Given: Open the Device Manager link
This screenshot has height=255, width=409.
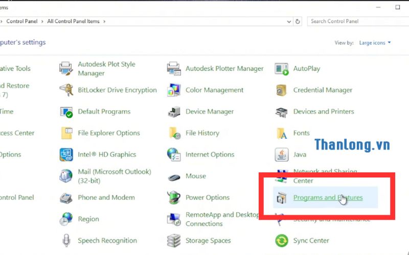Looking at the screenshot, I should 210,112.
